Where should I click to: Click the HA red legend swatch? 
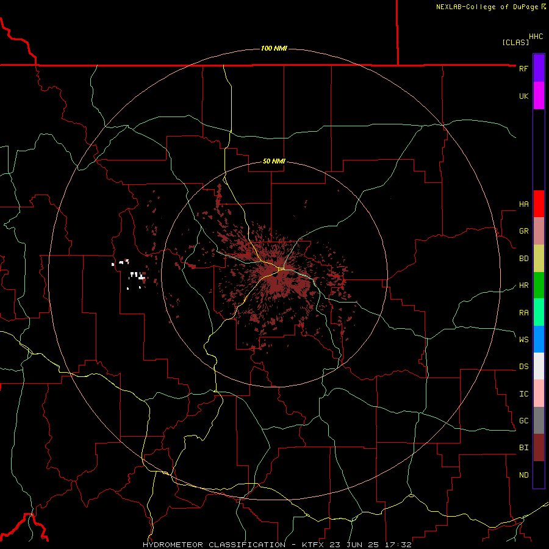539,204
